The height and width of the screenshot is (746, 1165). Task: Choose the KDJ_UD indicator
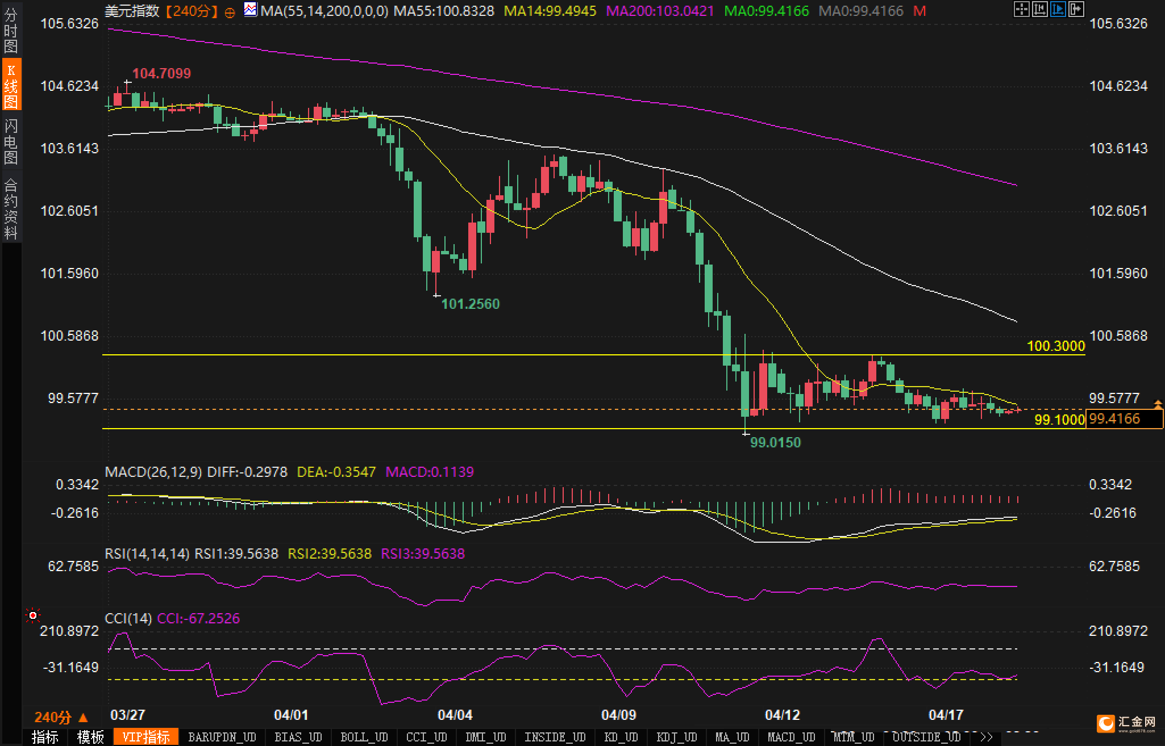(x=677, y=737)
